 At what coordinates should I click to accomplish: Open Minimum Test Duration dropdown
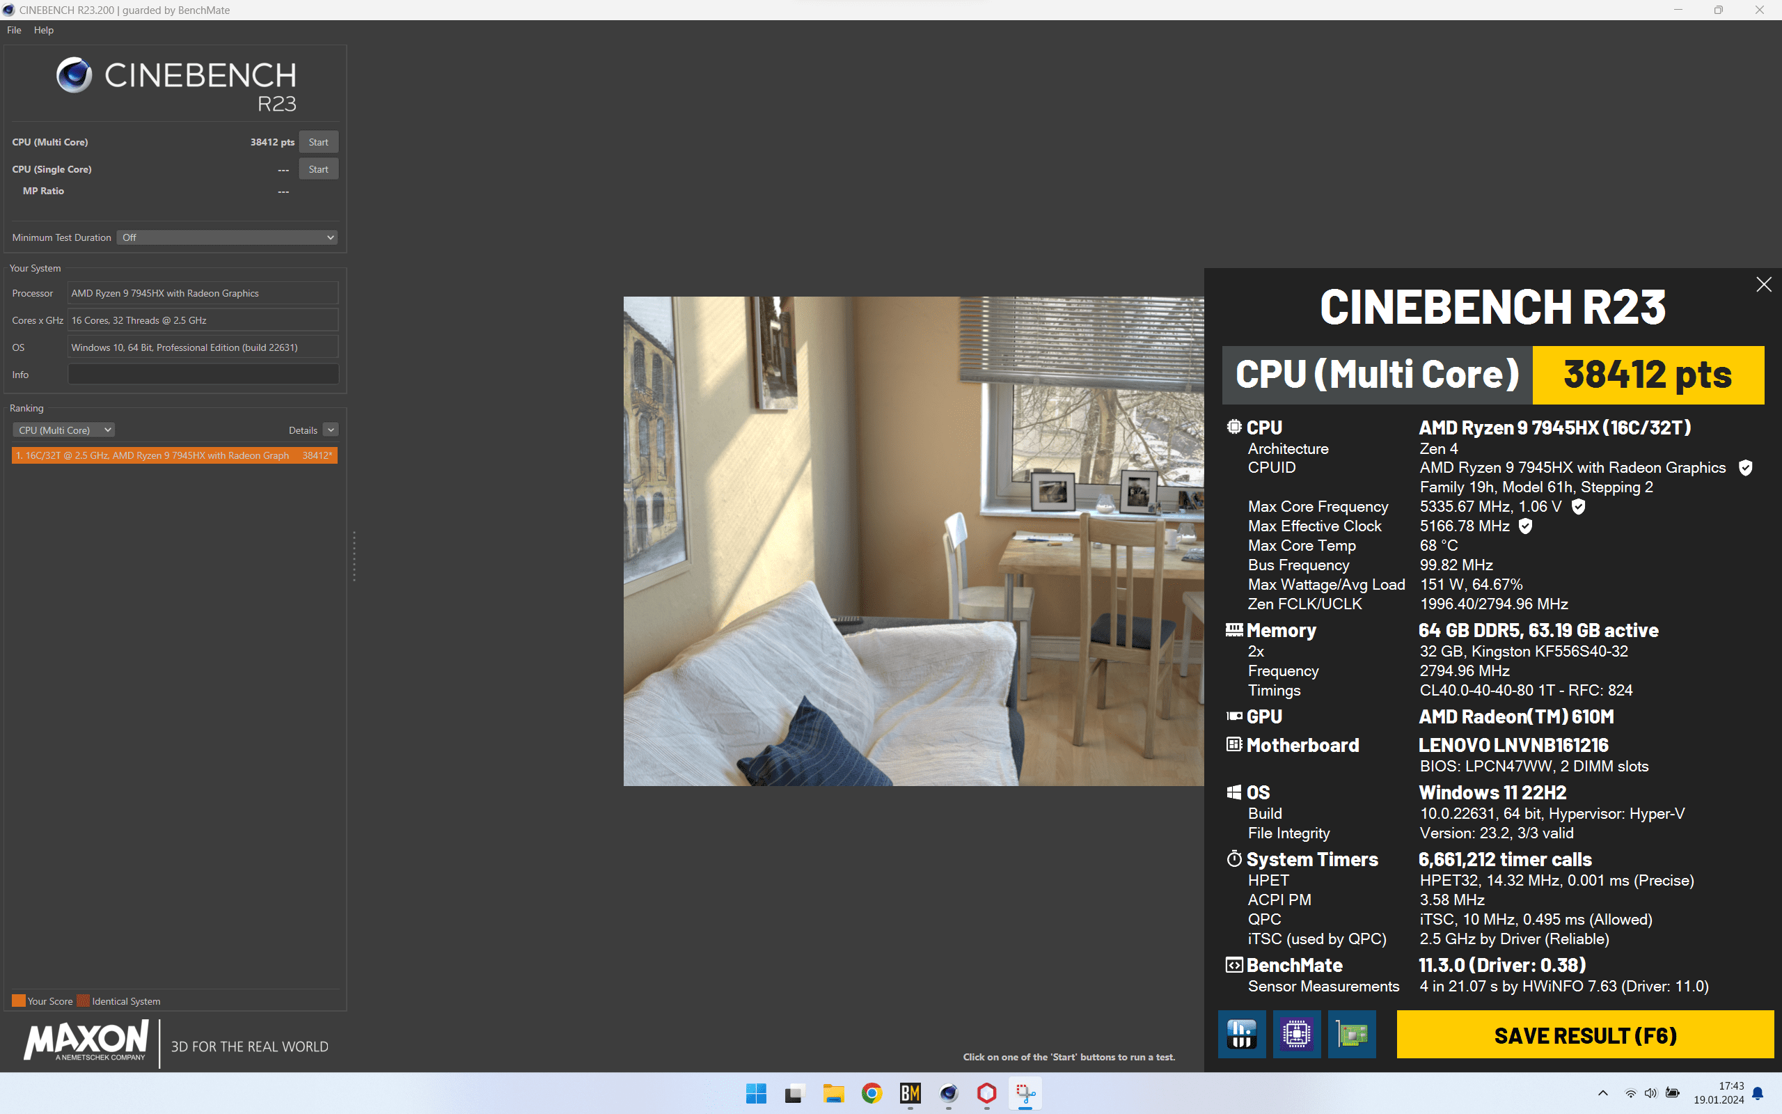coord(228,237)
